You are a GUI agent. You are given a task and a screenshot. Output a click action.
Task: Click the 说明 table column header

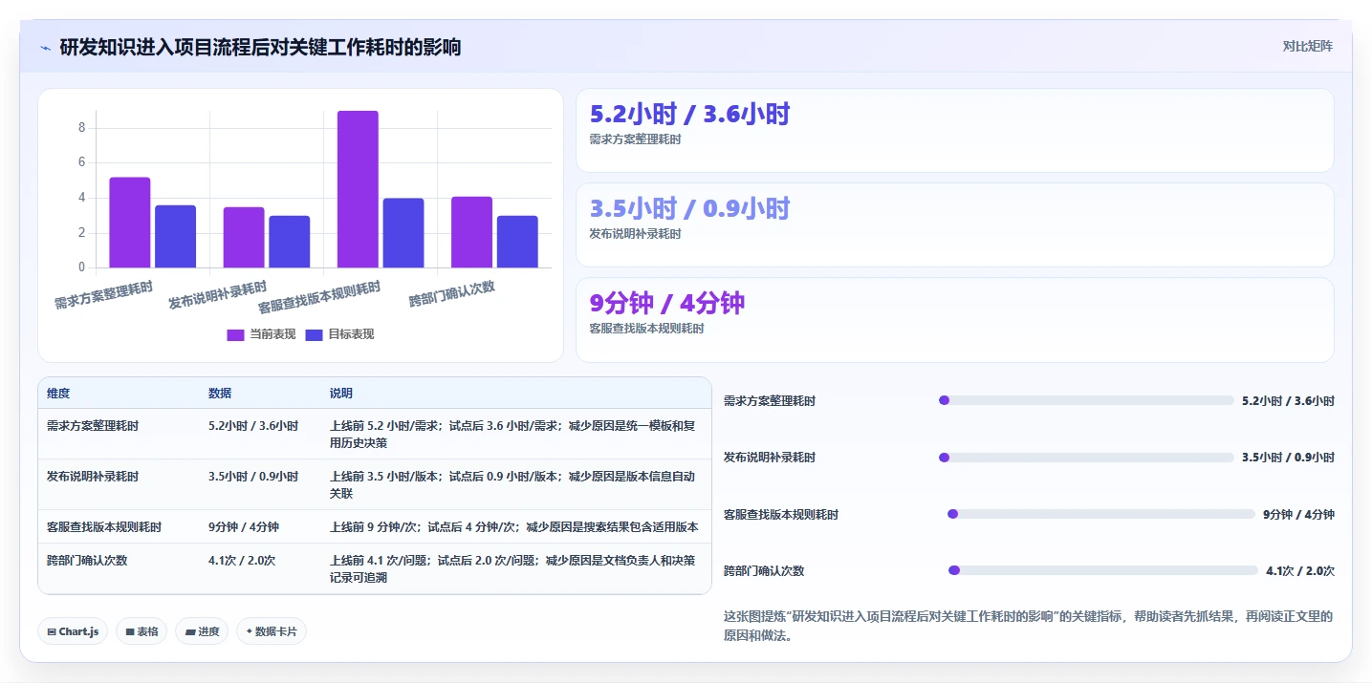(x=341, y=394)
